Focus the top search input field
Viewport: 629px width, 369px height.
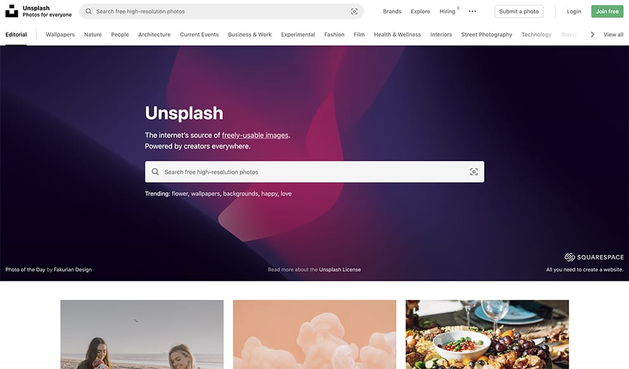(x=221, y=11)
